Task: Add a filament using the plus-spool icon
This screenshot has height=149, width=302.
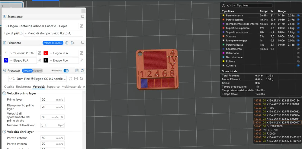Action: coord(72,43)
